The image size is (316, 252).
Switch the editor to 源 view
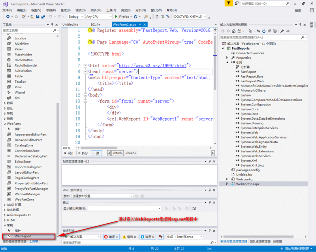point(96,153)
